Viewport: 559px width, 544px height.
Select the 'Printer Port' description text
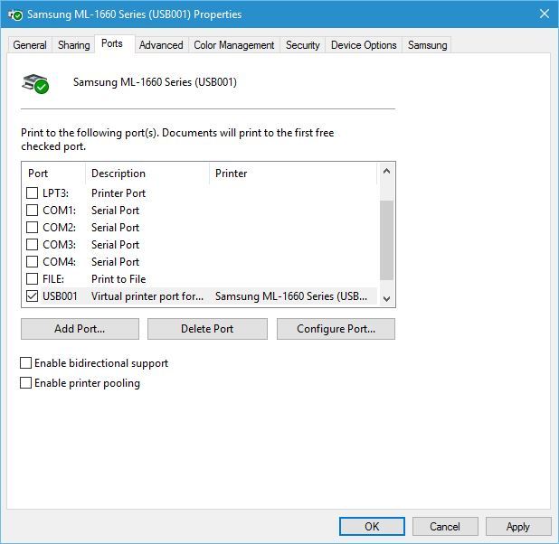(x=118, y=193)
